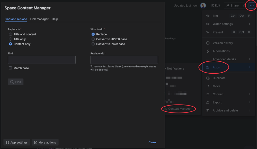Open the Help tab
257x149 pixels.
pyautogui.click(x=55, y=19)
